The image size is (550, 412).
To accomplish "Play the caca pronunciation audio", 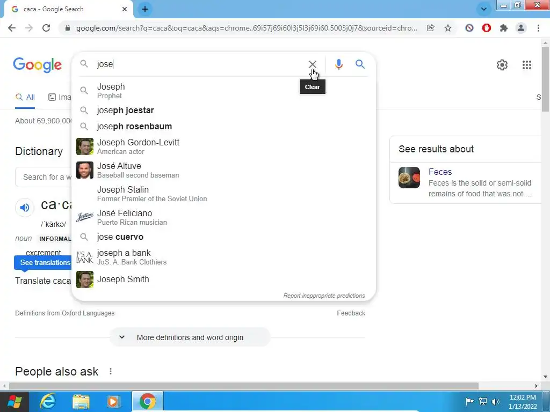I will [25, 208].
